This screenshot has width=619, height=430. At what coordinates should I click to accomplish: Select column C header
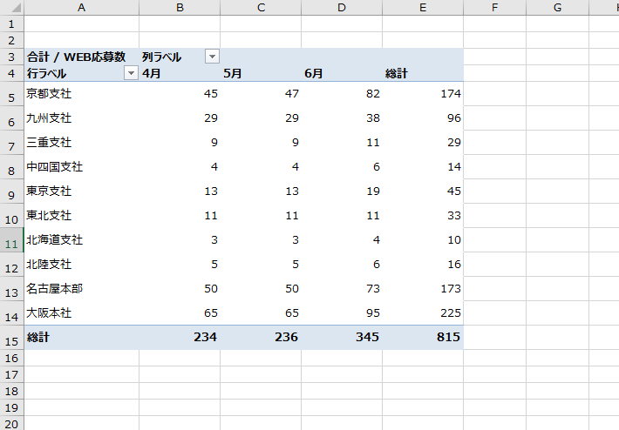(x=261, y=8)
